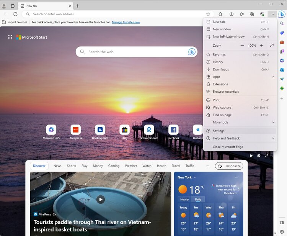Open sidebar Tools briefcase icon

pyautogui.click(x=282, y=42)
